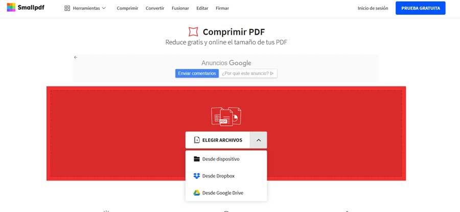
Task: Click the Google Drive logo icon
Action: [197, 193]
